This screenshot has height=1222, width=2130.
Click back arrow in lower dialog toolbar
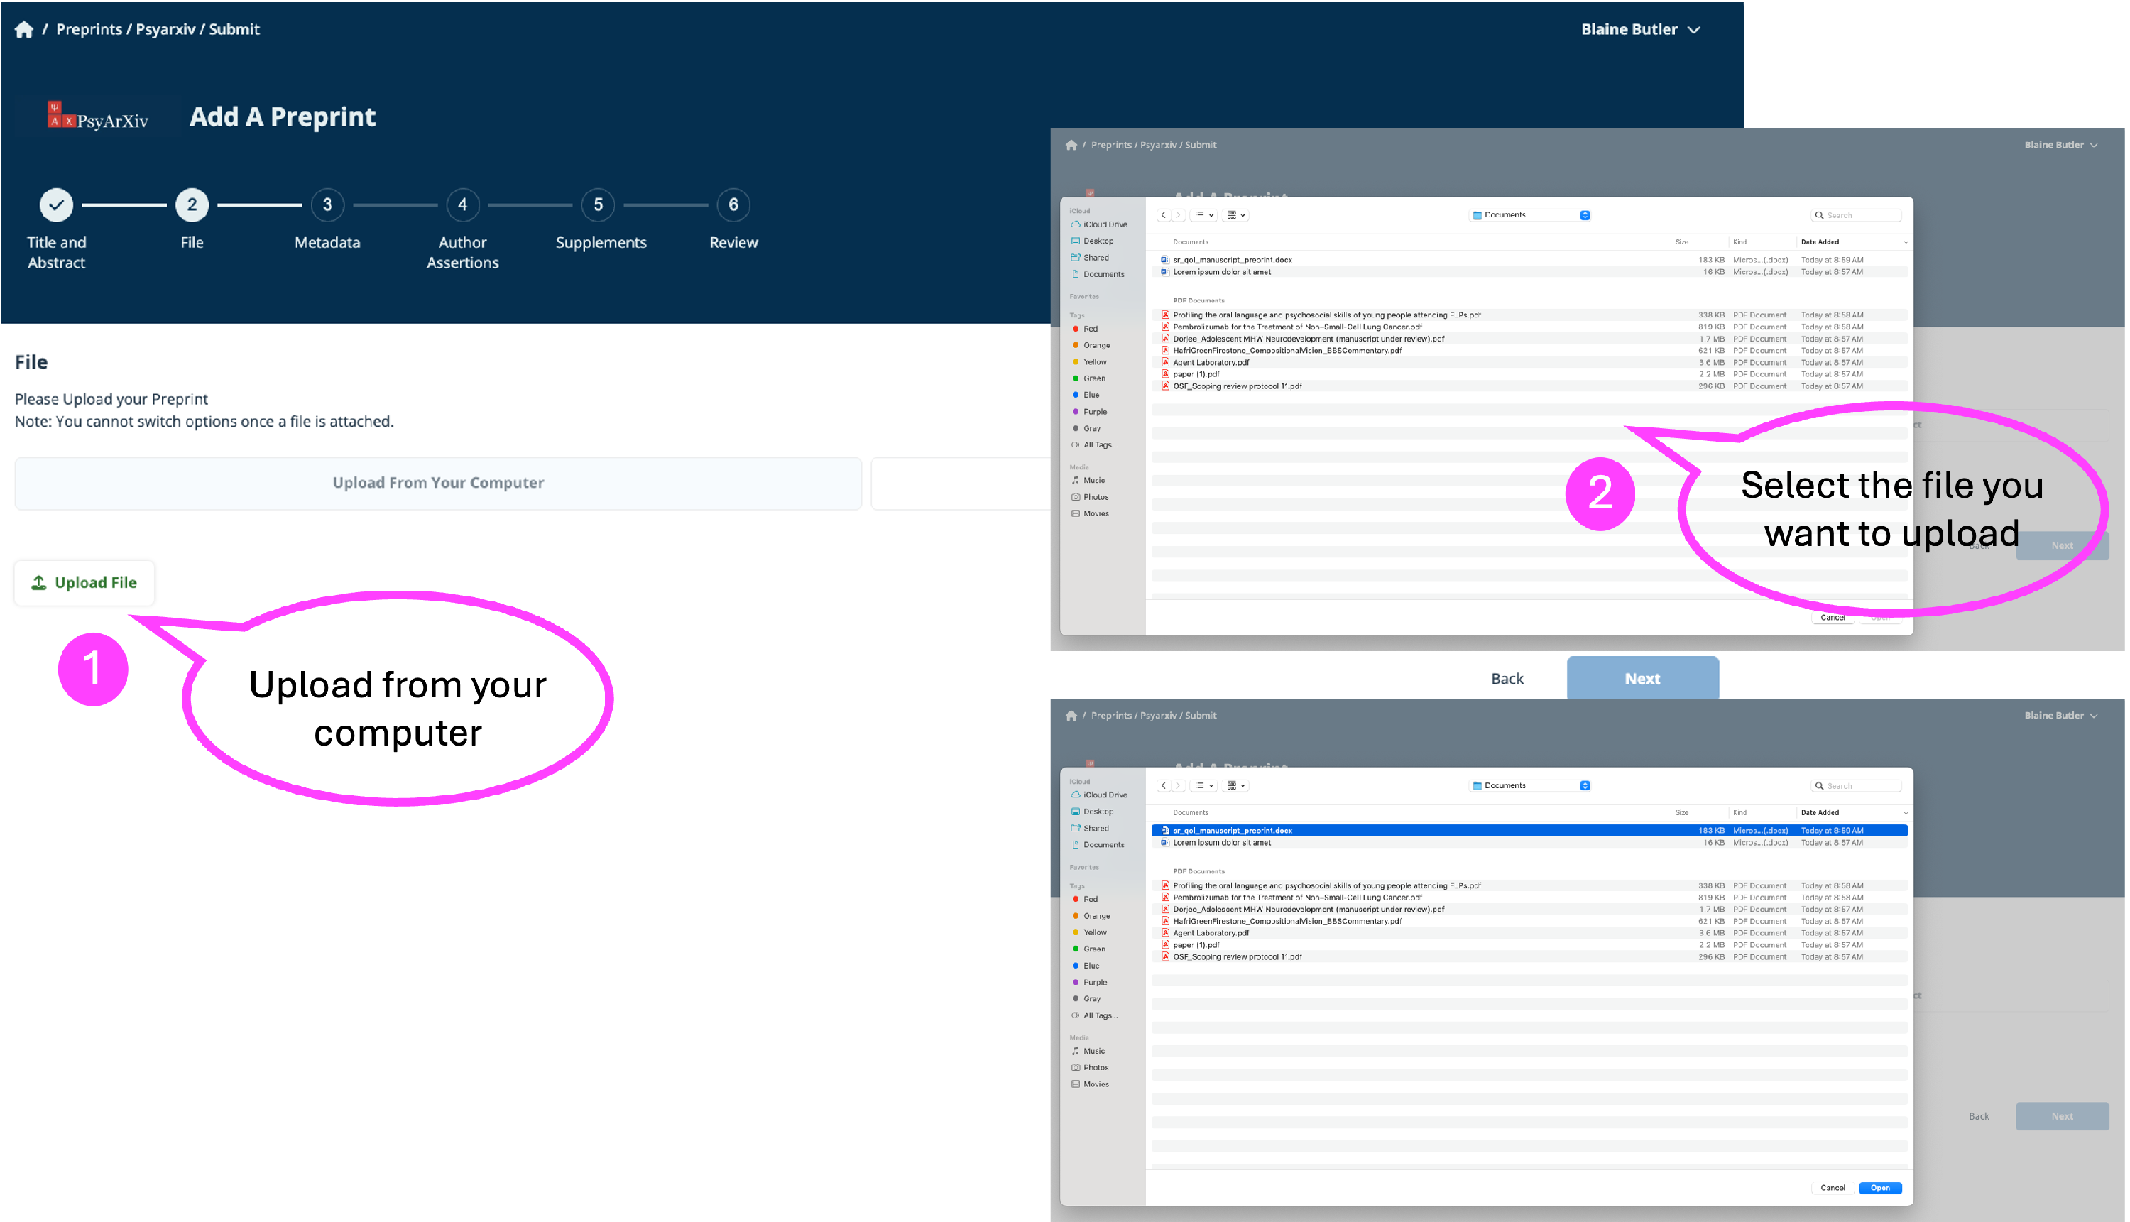[x=1163, y=785]
